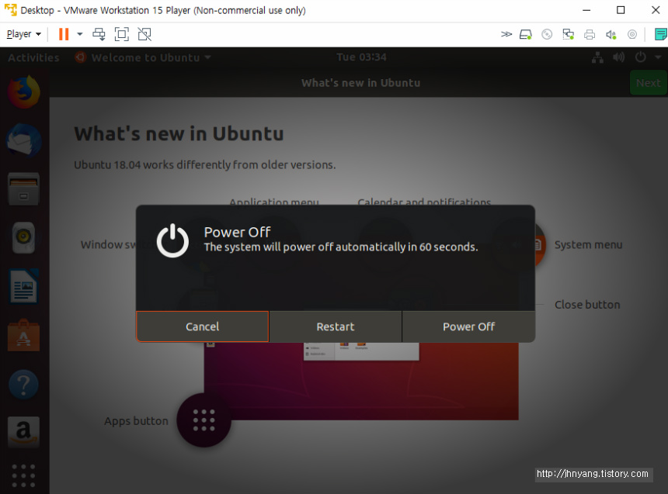Screen dimensions: 668x494
Task: Launch LibreOffice Writer from the dock
Action: coord(24,286)
